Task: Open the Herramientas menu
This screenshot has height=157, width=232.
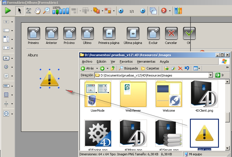Action: click(146, 61)
